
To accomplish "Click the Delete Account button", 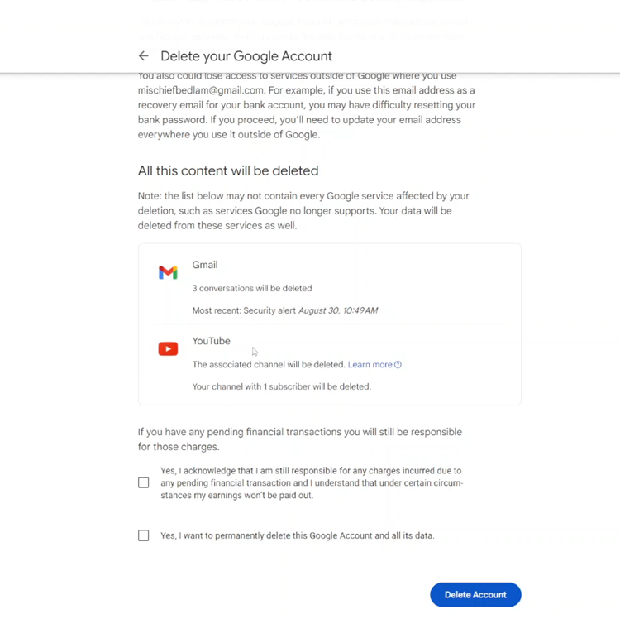I will coord(475,594).
